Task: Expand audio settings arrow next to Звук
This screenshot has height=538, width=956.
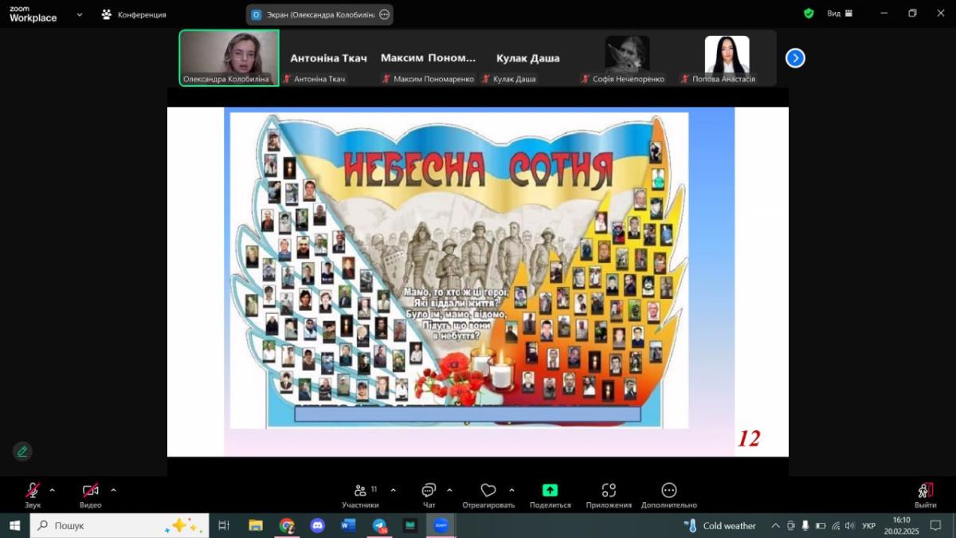Action: [53, 490]
